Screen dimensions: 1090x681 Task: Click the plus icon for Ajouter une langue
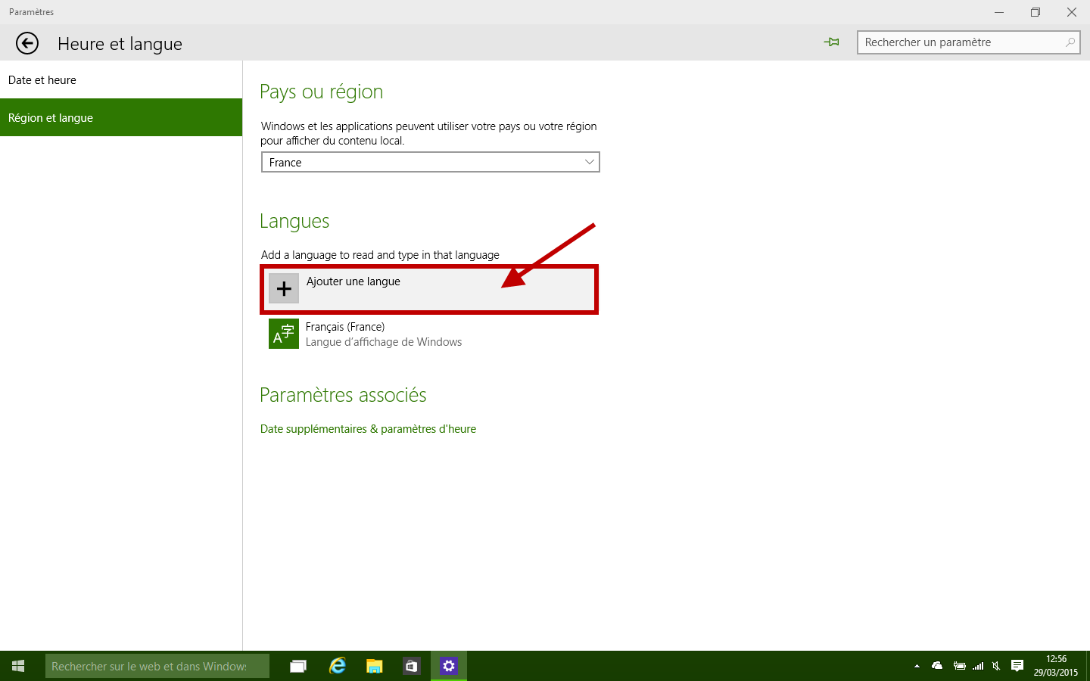284,288
